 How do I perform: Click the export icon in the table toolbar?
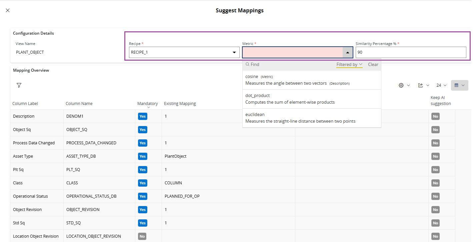tap(421, 85)
